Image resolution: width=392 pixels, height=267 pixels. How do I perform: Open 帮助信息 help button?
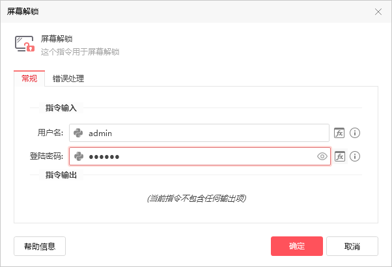pyautogui.click(x=40, y=246)
